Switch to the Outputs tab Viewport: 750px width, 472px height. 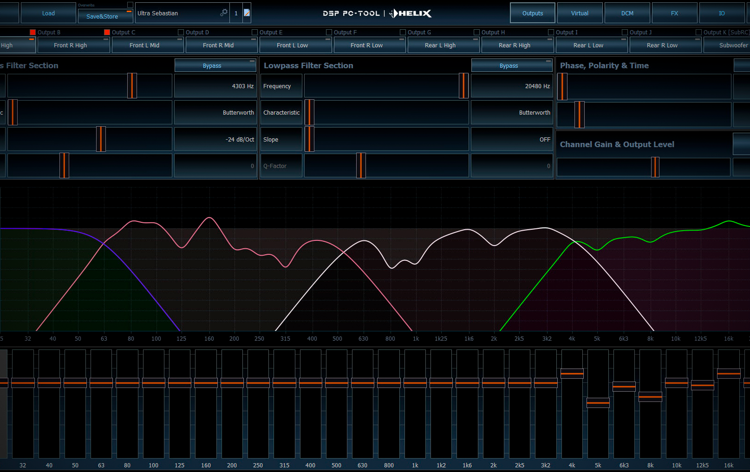(533, 13)
